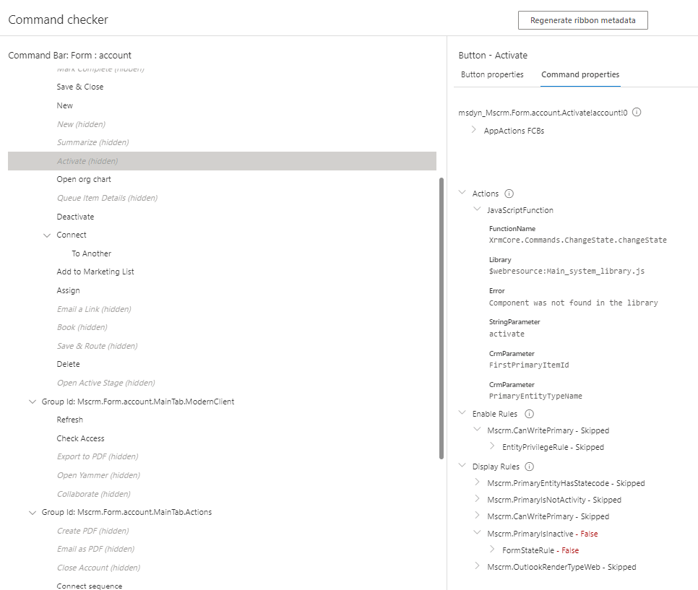Screen dimensions: 698x590
Task: Click the info icon beside Actions
Action: (x=509, y=194)
